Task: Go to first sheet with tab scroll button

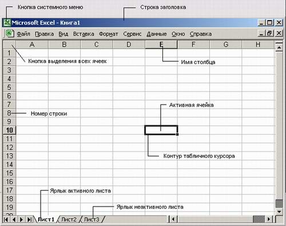Action: click(x=6, y=219)
